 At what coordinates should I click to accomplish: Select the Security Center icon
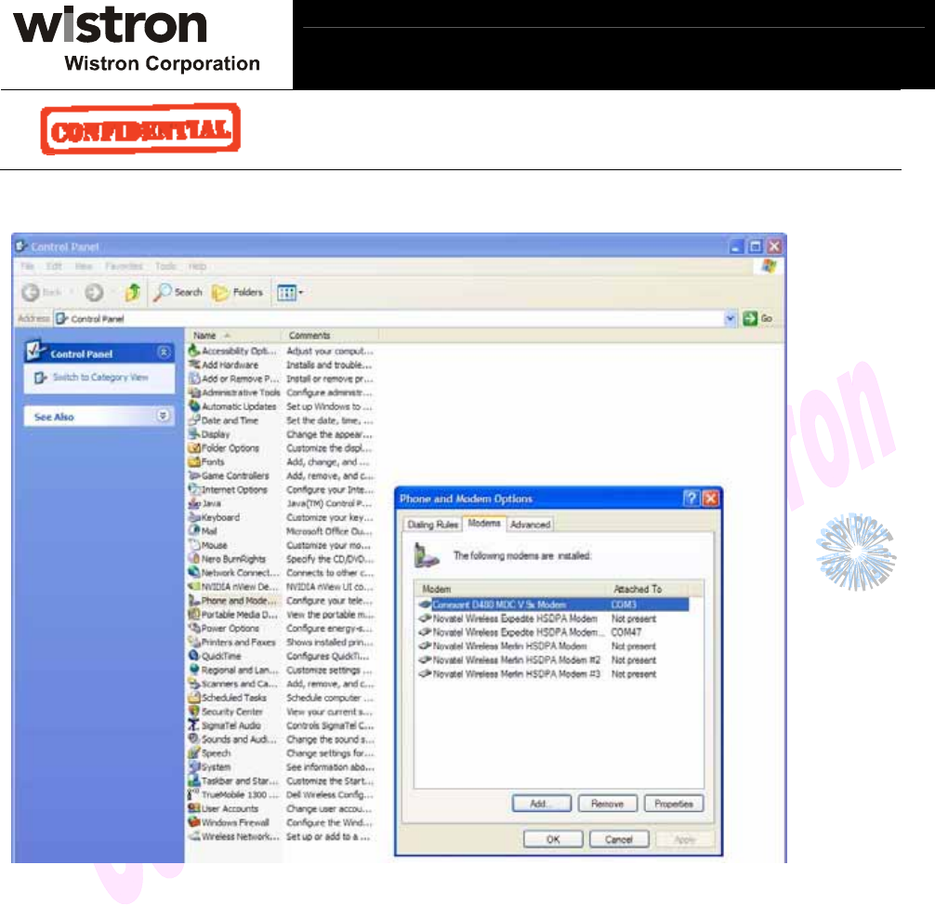[x=194, y=712]
